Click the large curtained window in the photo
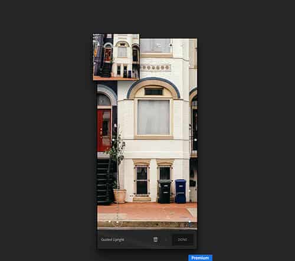Viewport: 295px width, 261px height. click(x=153, y=118)
